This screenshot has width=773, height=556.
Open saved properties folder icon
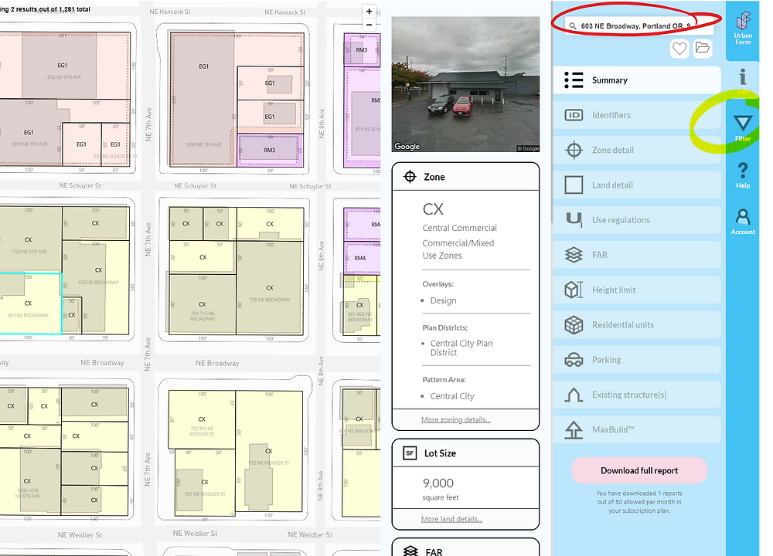[x=703, y=48]
